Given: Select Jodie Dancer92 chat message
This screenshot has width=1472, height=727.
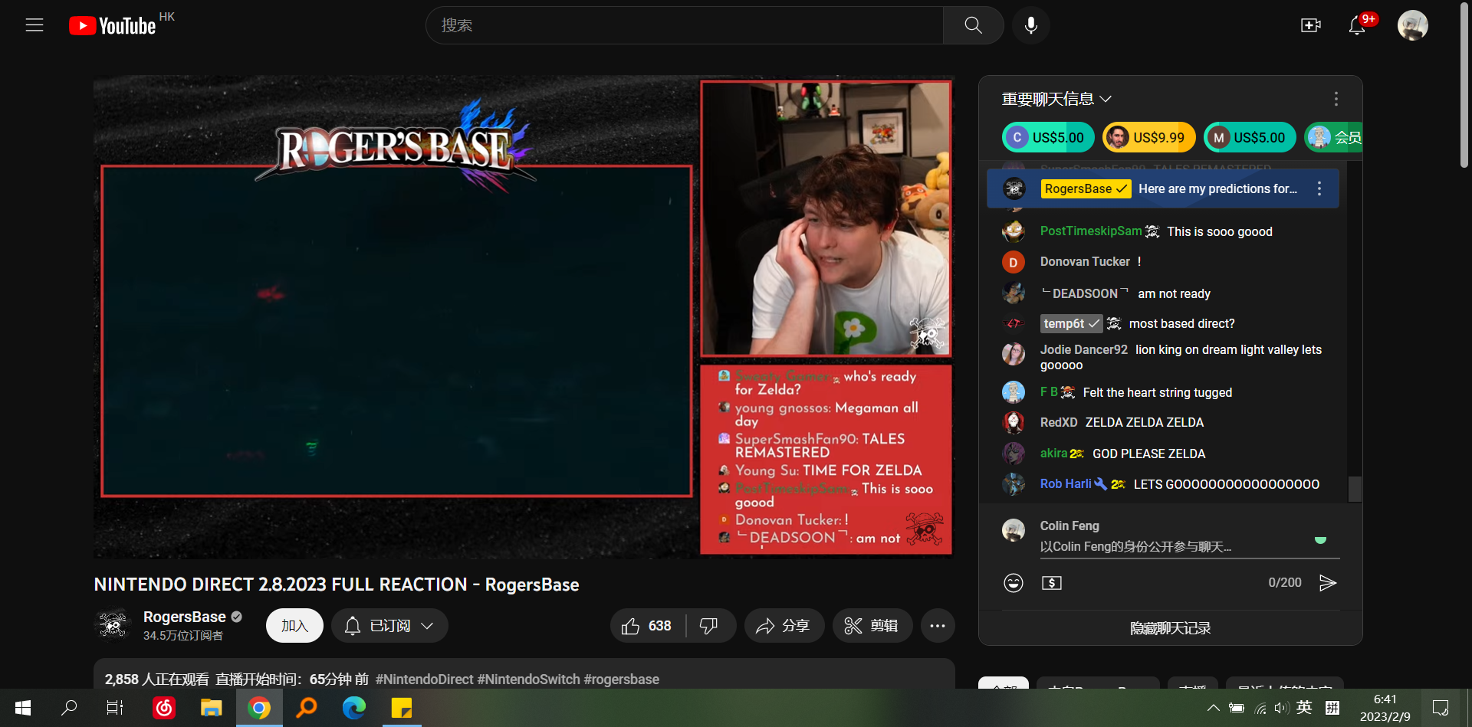Looking at the screenshot, I should [1162, 357].
